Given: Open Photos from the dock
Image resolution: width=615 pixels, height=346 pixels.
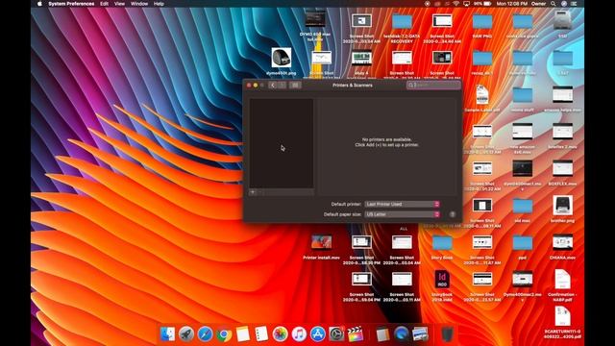Looking at the screenshot, I should (280, 334).
